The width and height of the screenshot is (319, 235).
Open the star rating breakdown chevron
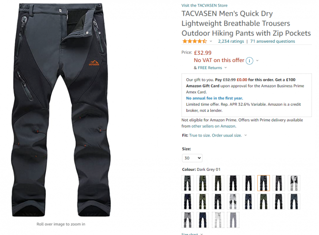coord(211,41)
